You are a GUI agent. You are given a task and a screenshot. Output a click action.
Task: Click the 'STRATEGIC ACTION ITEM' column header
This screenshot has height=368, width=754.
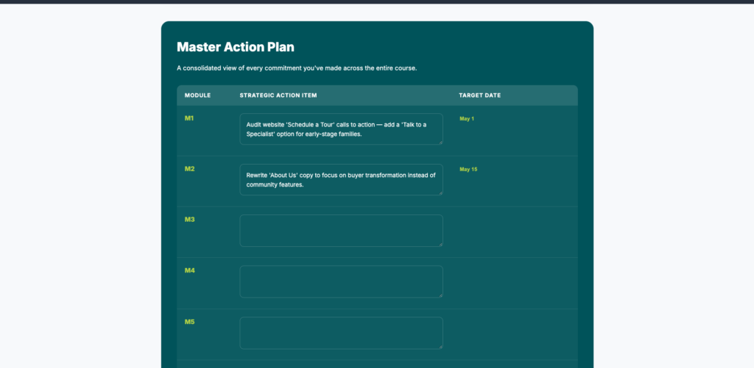tap(278, 95)
